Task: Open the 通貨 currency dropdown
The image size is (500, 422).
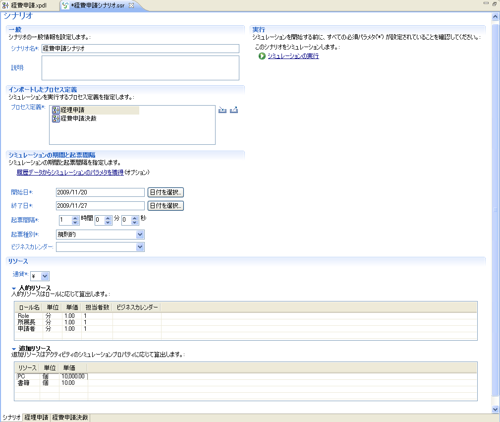Action: 45,276
